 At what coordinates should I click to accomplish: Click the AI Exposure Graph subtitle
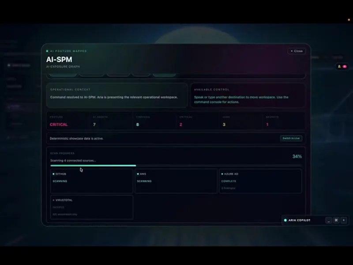pyautogui.click(x=63, y=67)
